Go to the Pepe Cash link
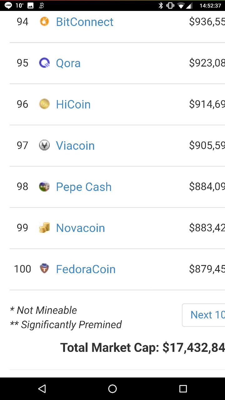This screenshot has width=225, height=400. [83, 187]
